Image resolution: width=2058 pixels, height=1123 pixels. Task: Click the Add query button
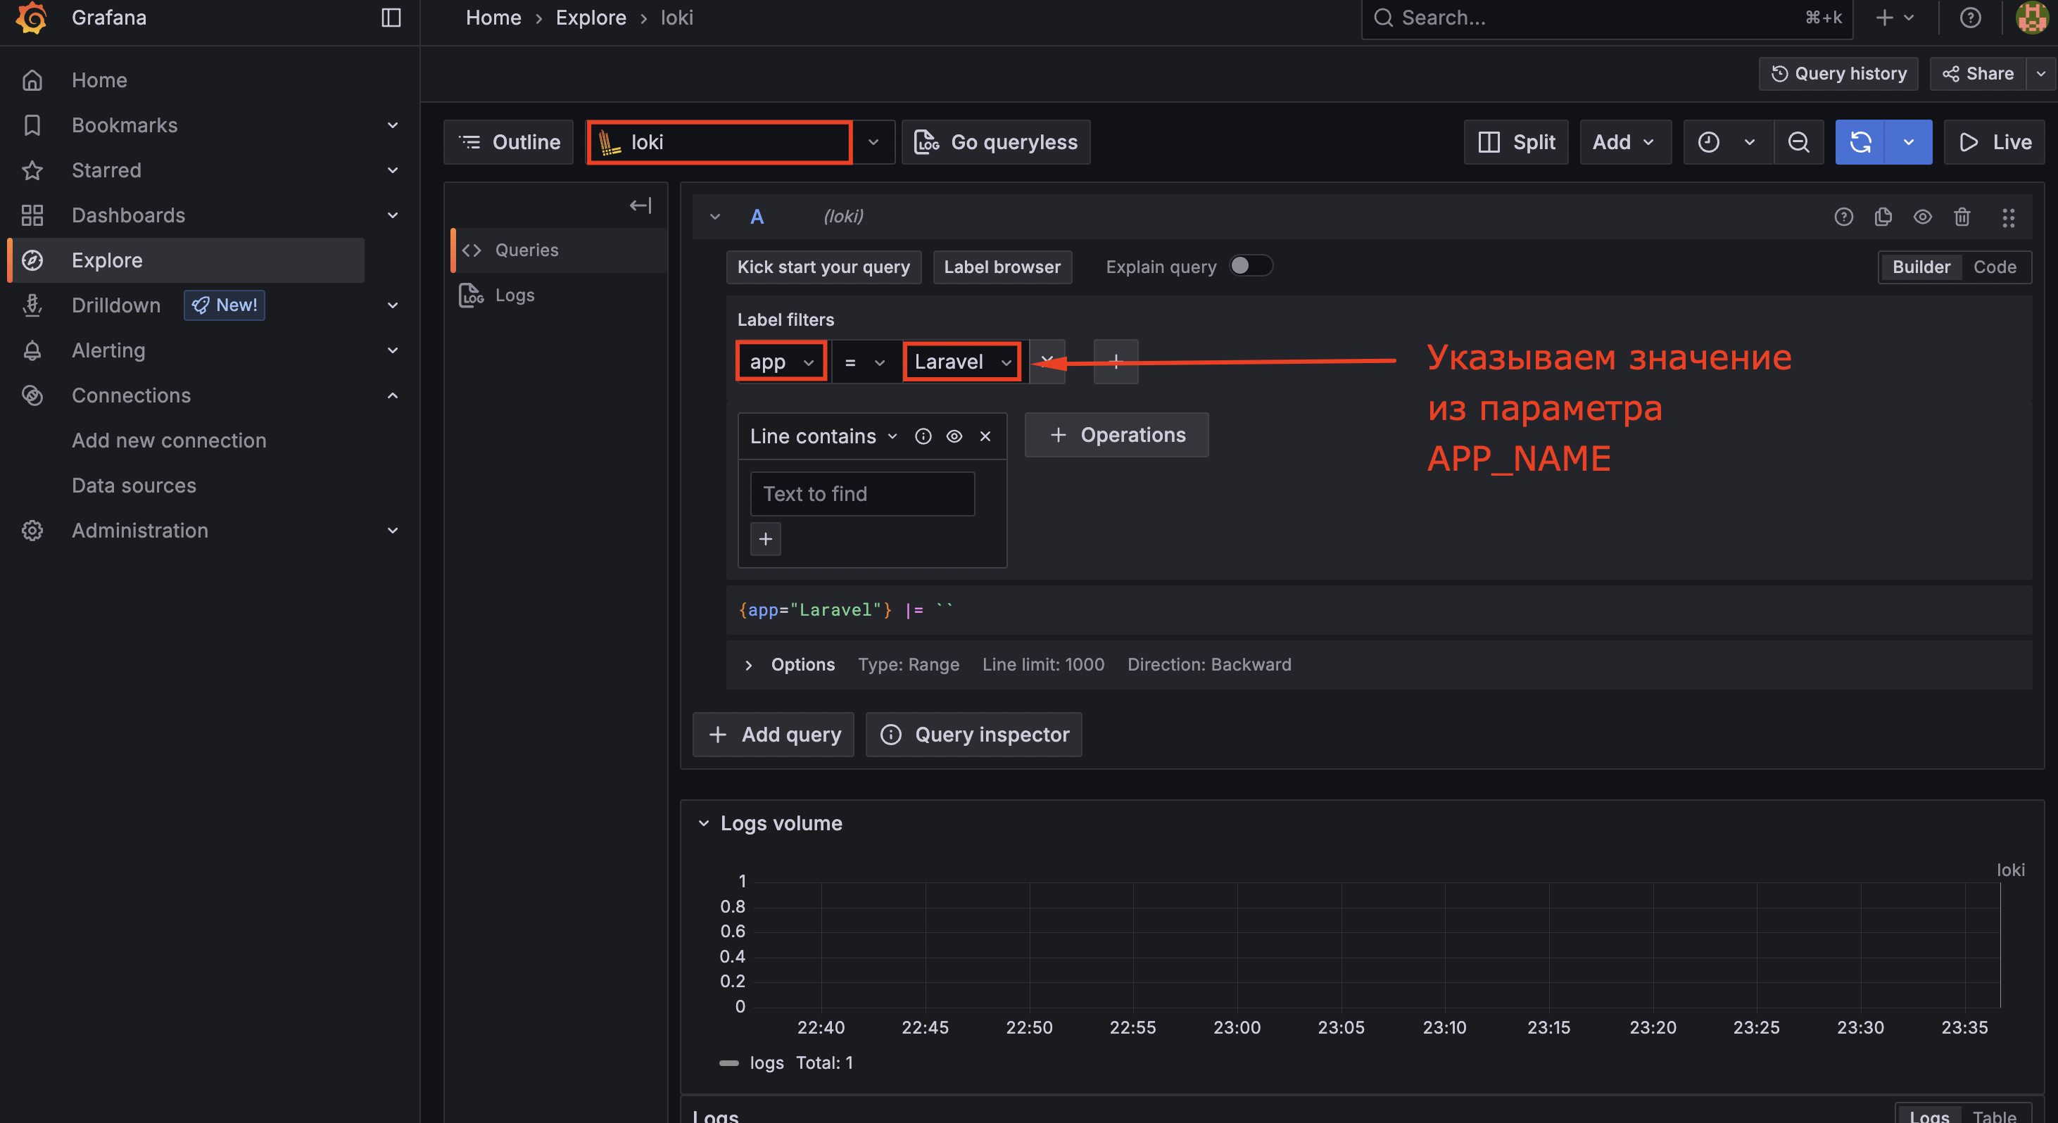[x=774, y=735]
